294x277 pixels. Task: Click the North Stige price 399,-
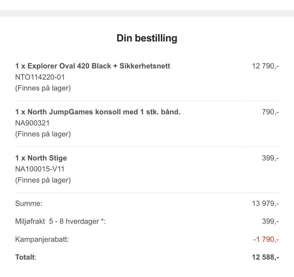270,158
